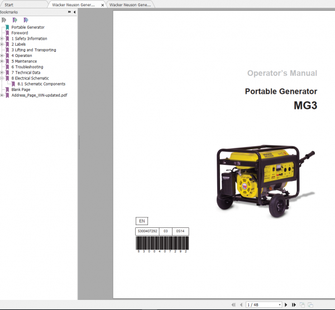335x310 pixels.
Task: Open the Foreword bookmark
Action: (20, 33)
